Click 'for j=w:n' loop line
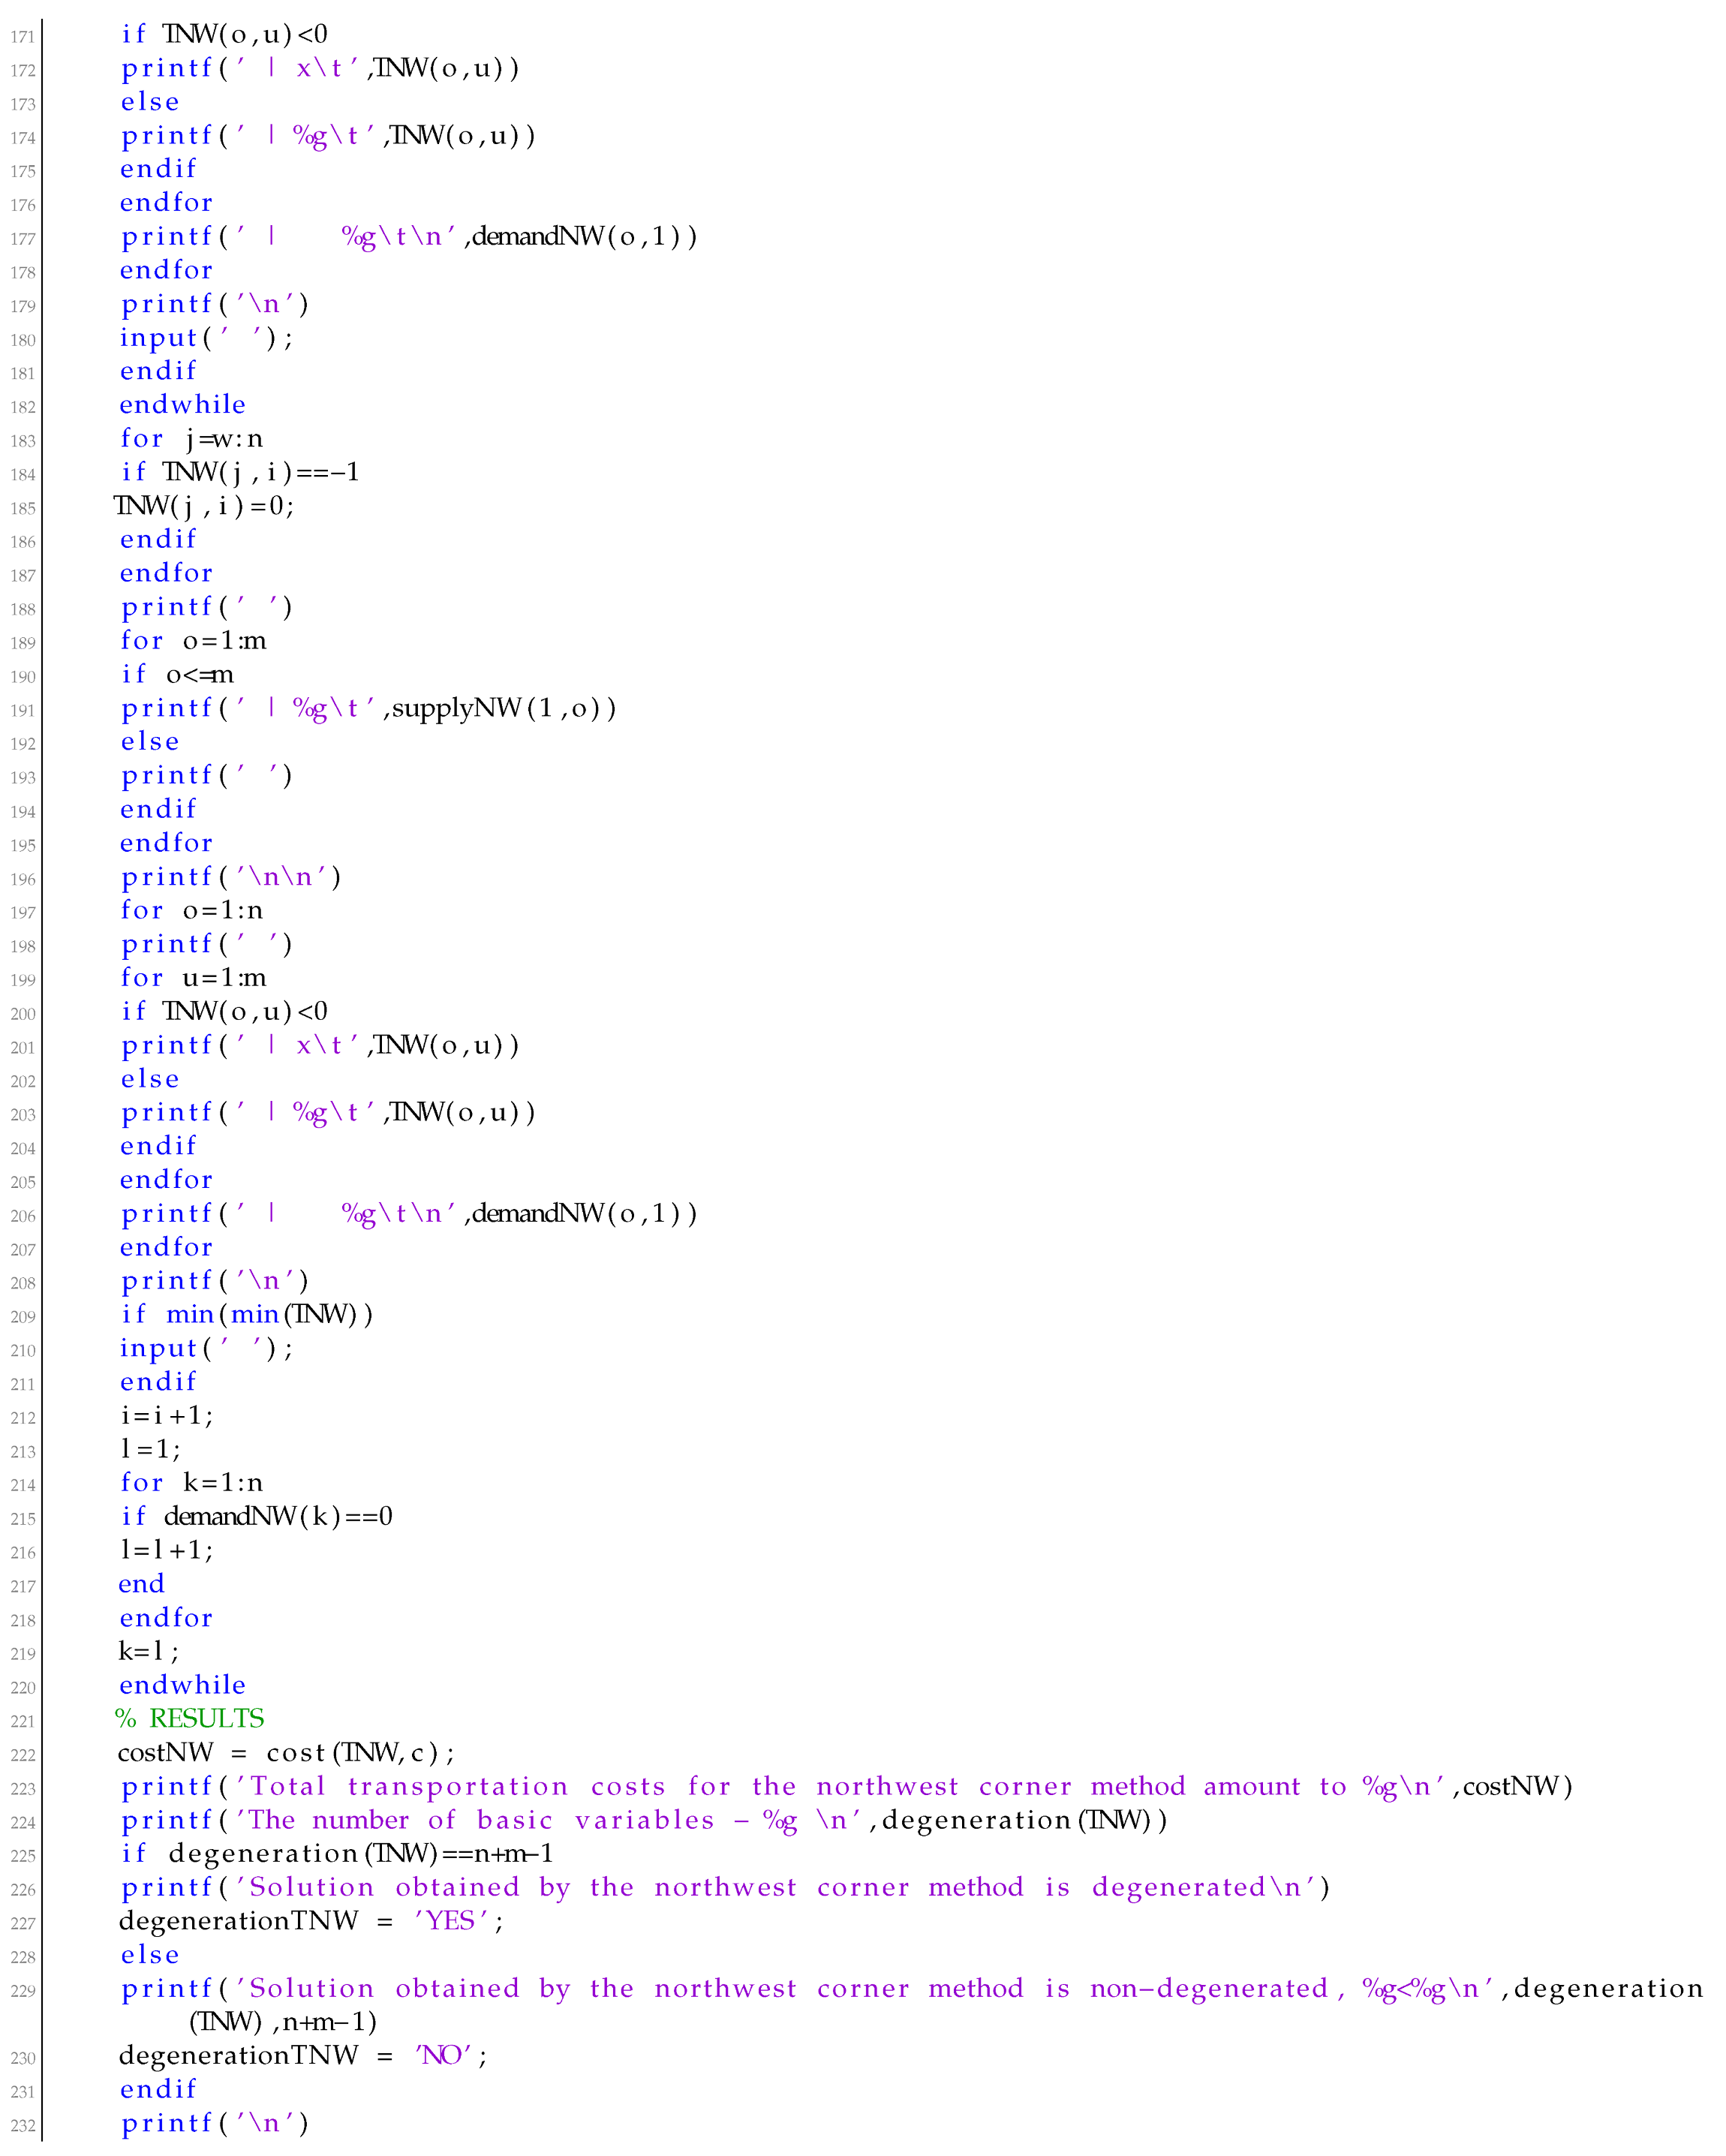 (x=191, y=438)
